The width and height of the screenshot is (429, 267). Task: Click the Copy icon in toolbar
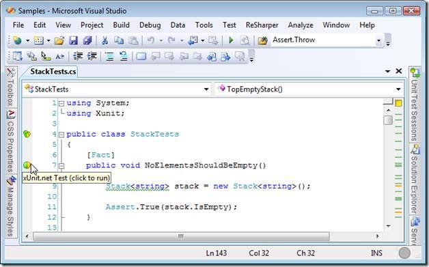coord(119,40)
